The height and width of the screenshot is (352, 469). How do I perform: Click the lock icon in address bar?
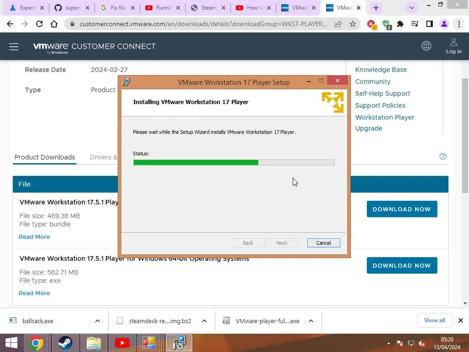[72, 24]
